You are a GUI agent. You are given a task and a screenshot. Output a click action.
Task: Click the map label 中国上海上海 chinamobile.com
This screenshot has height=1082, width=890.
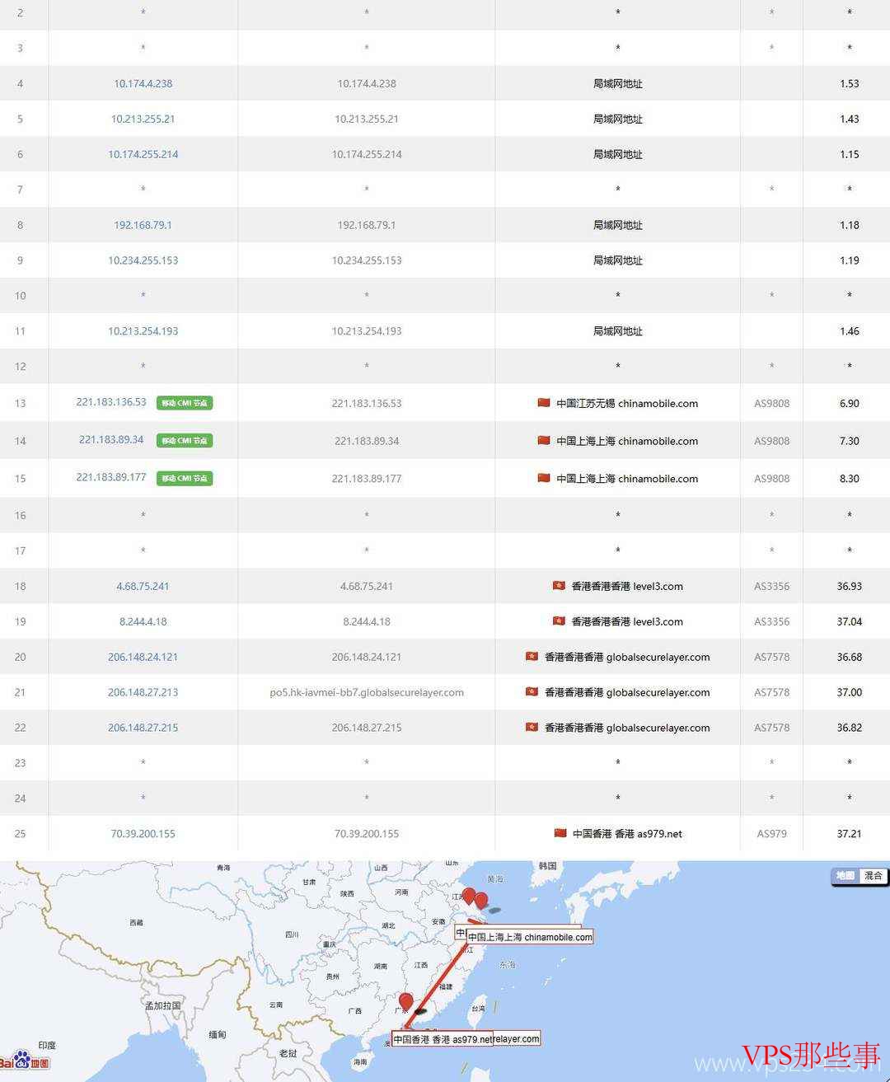[530, 937]
